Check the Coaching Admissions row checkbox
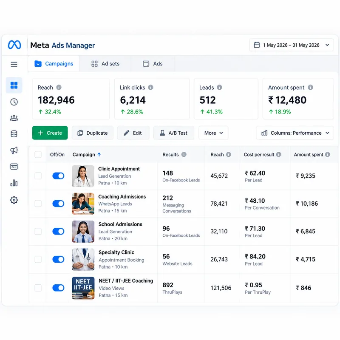The image size is (340, 340). (38, 204)
